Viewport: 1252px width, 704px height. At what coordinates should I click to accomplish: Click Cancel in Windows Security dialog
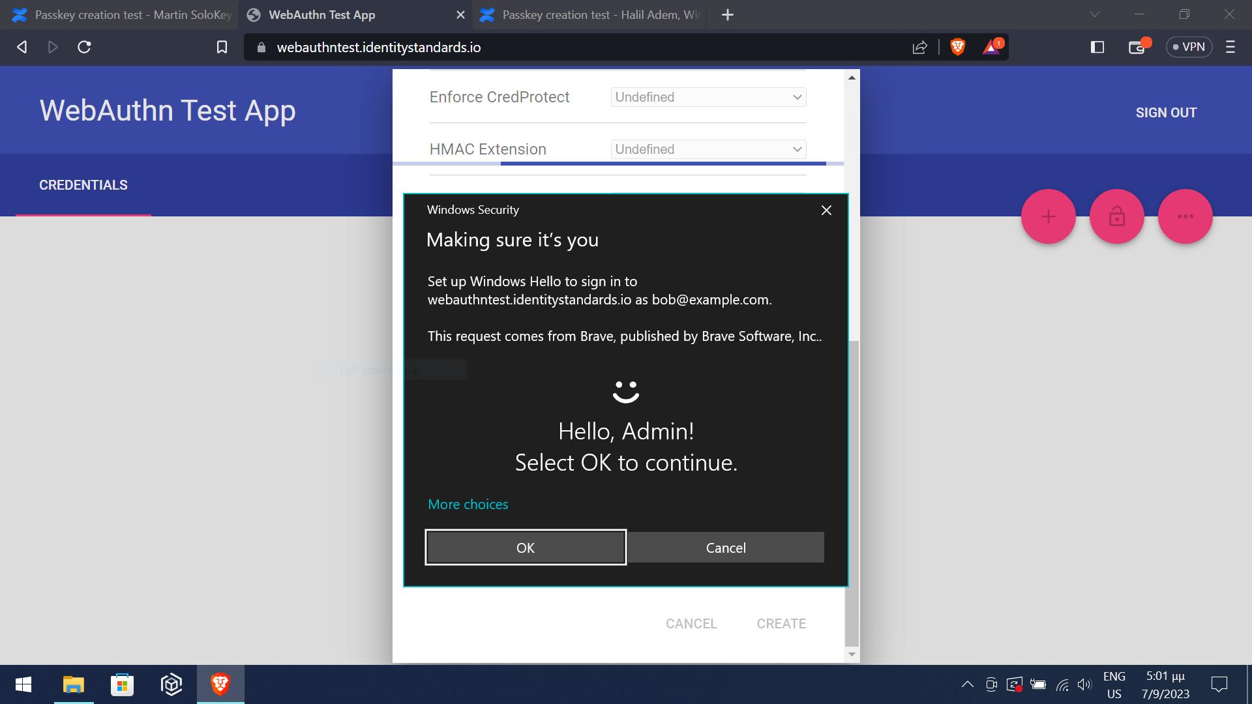(726, 548)
